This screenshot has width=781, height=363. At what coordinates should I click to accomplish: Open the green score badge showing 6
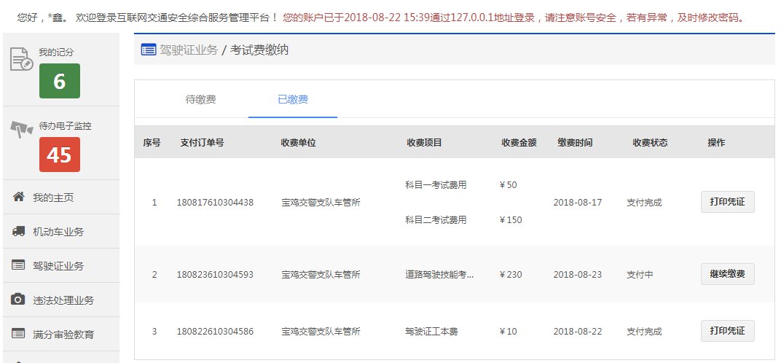click(60, 82)
